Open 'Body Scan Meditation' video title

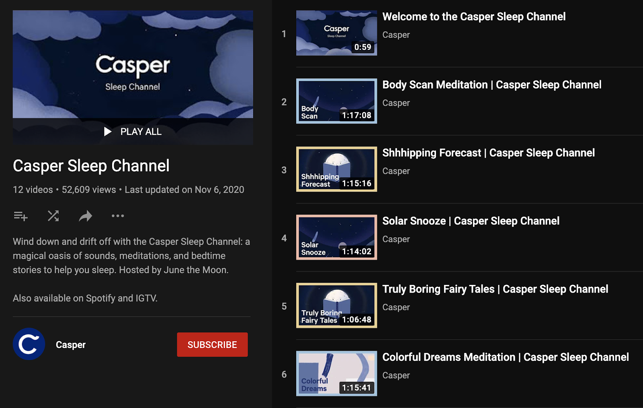coord(491,84)
